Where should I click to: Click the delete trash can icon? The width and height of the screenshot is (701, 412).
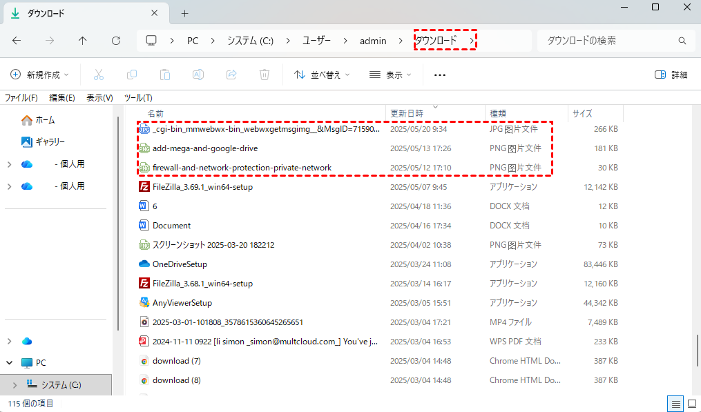coord(265,75)
